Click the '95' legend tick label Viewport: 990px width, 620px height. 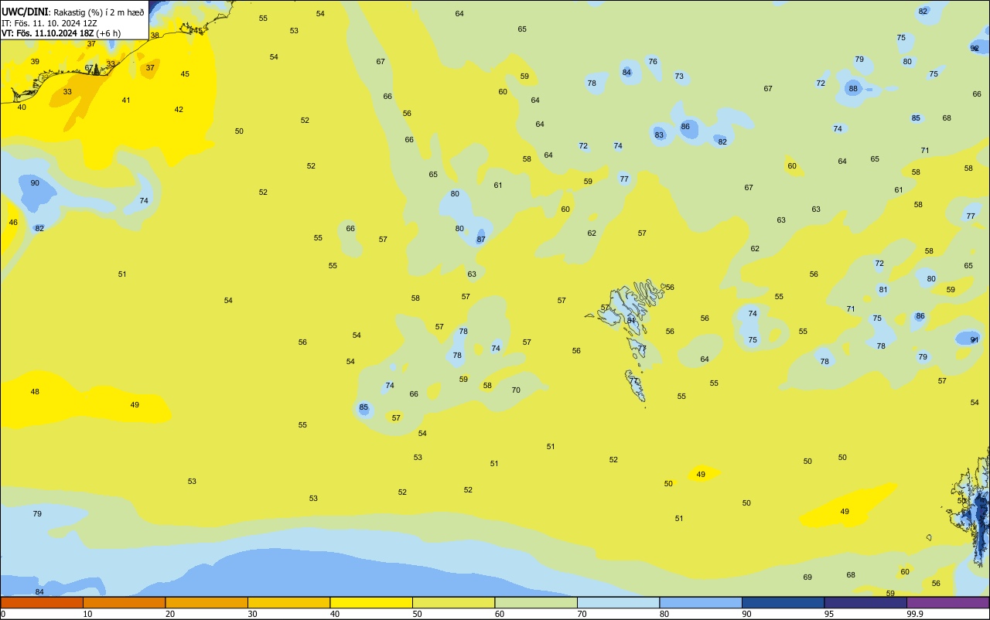coord(829,614)
